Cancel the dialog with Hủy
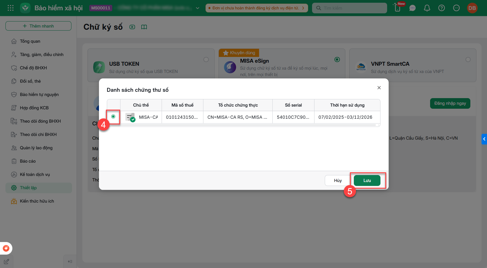Viewport: 487px width, 268px height. pyautogui.click(x=338, y=180)
